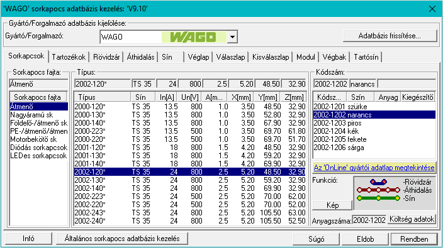Select Átmenő in Sorkapocs fajta list

point(39,107)
